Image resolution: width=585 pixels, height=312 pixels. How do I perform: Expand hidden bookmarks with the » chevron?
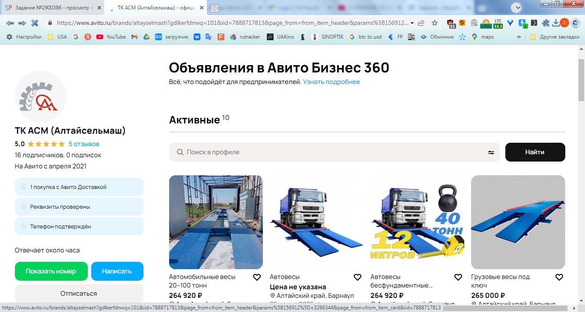[519, 37]
